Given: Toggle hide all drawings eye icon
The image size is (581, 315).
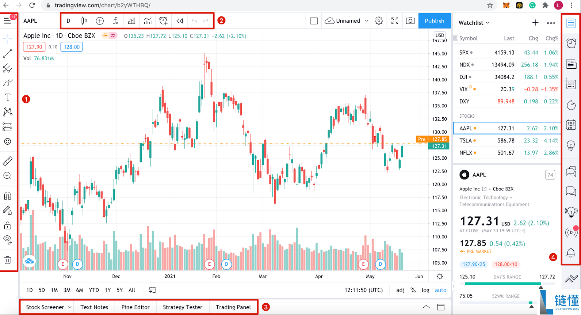Looking at the screenshot, I should [x=7, y=240].
